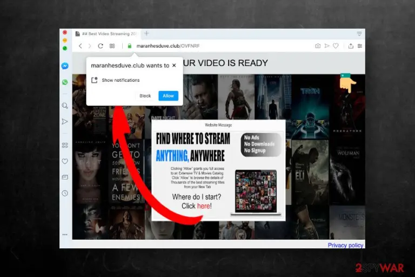This screenshot has height=277, width=415.
Task: Reload the current page
Action: (x=101, y=46)
